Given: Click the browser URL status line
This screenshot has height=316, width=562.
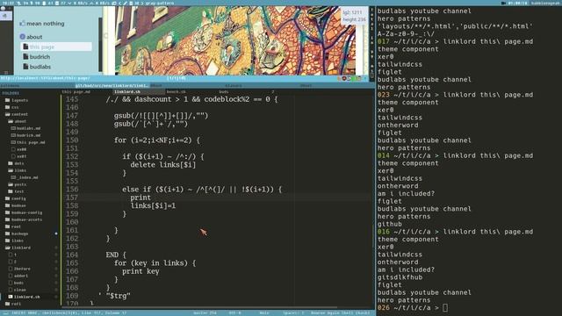Looking at the screenshot, I should pyautogui.click(x=46, y=78).
